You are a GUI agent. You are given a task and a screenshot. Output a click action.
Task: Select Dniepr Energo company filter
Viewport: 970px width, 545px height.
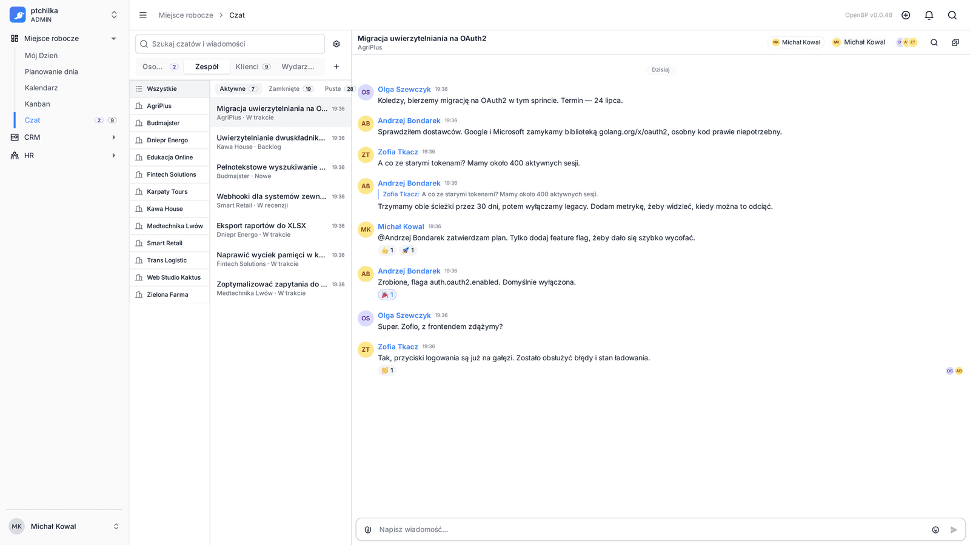(x=169, y=140)
